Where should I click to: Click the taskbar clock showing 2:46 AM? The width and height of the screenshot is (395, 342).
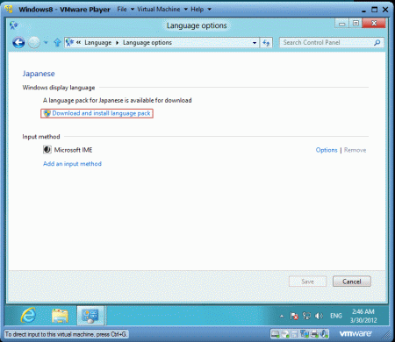click(x=363, y=316)
